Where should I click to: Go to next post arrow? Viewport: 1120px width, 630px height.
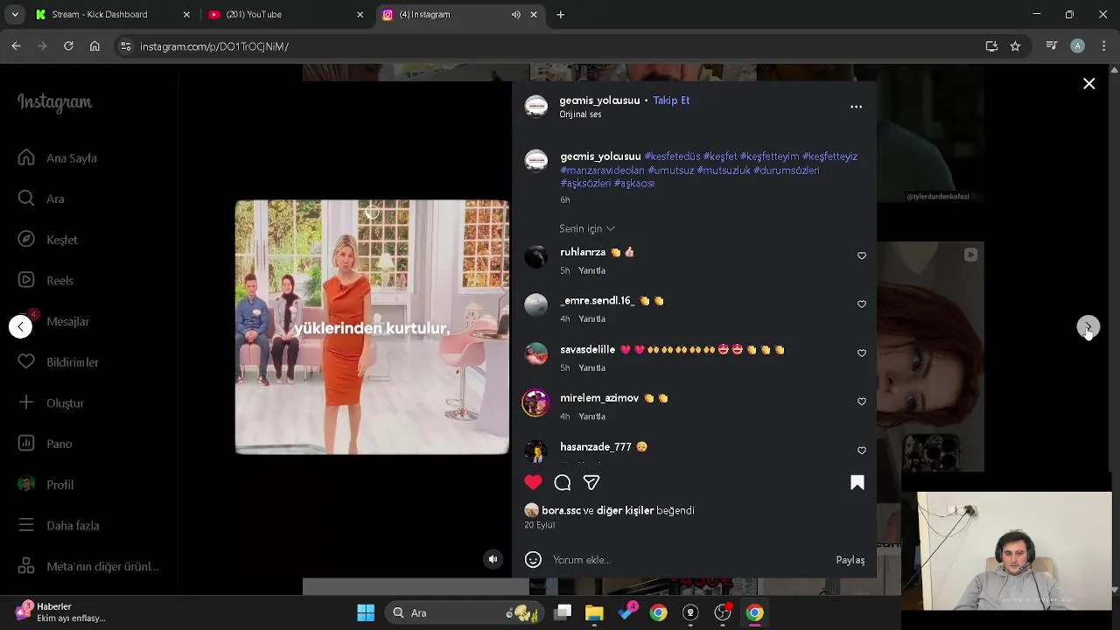pos(1088,327)
